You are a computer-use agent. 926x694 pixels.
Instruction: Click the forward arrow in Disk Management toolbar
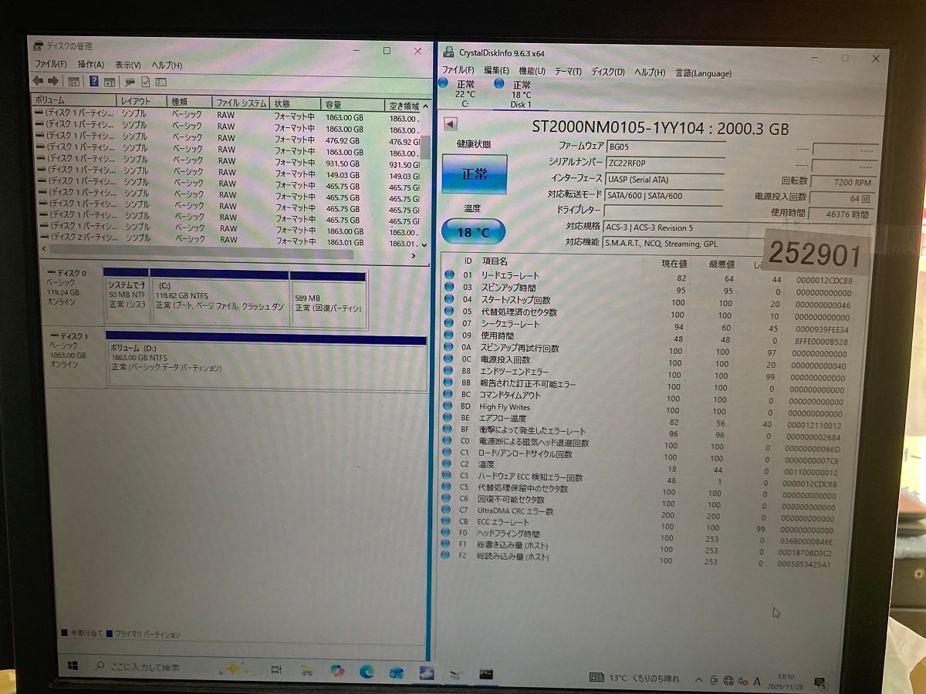point(53,81)
